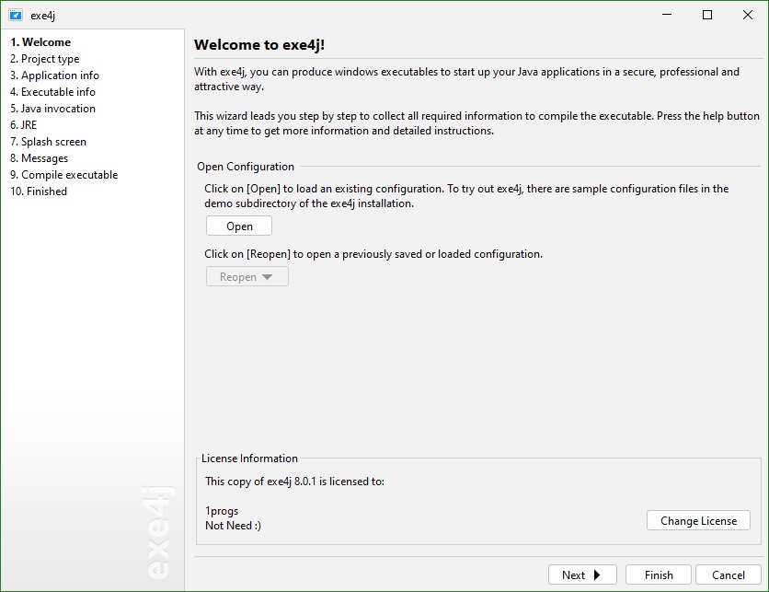Expand the Reopen dropdown arrow

pos(267,277)
